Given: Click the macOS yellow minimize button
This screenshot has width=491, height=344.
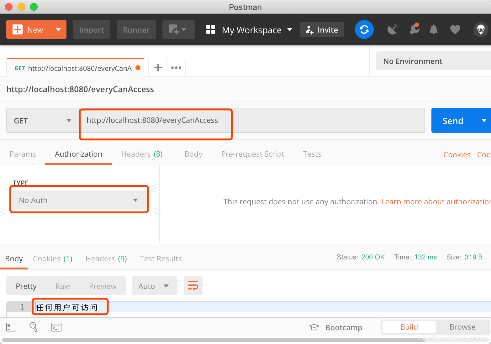Looking at the screenshot, I should pyautogui.click(x=21, y=7).
